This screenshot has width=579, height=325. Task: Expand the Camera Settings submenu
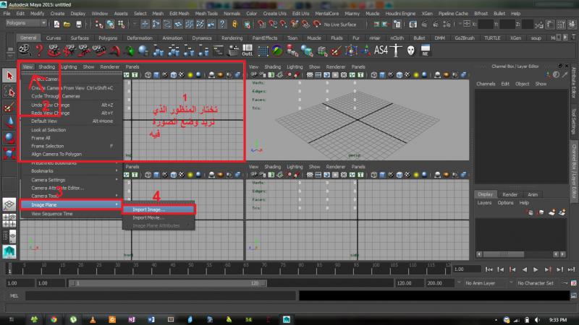pos(71,180)
